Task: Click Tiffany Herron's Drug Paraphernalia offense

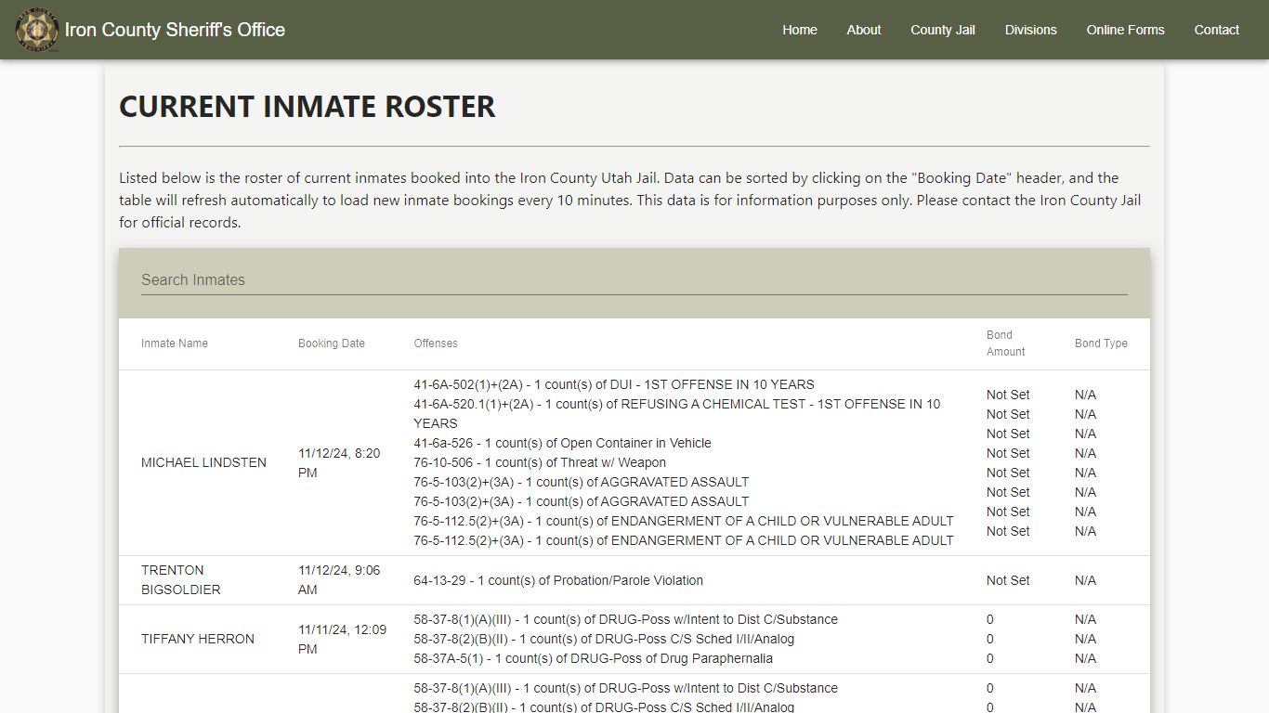Action: coord(593,658)
